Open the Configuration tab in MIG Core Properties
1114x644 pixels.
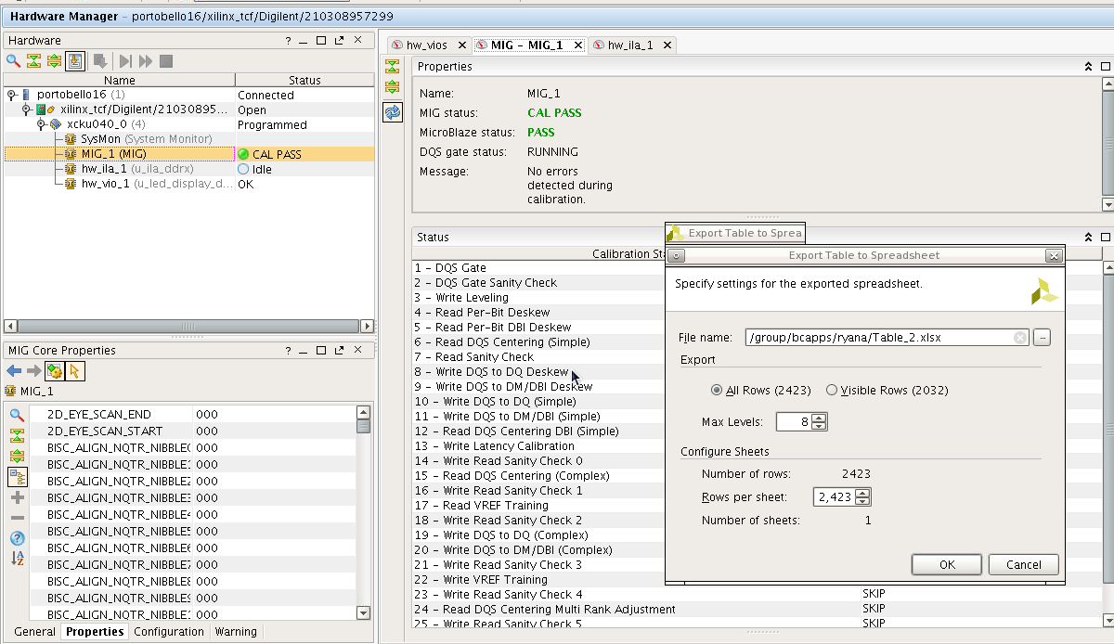168,632
